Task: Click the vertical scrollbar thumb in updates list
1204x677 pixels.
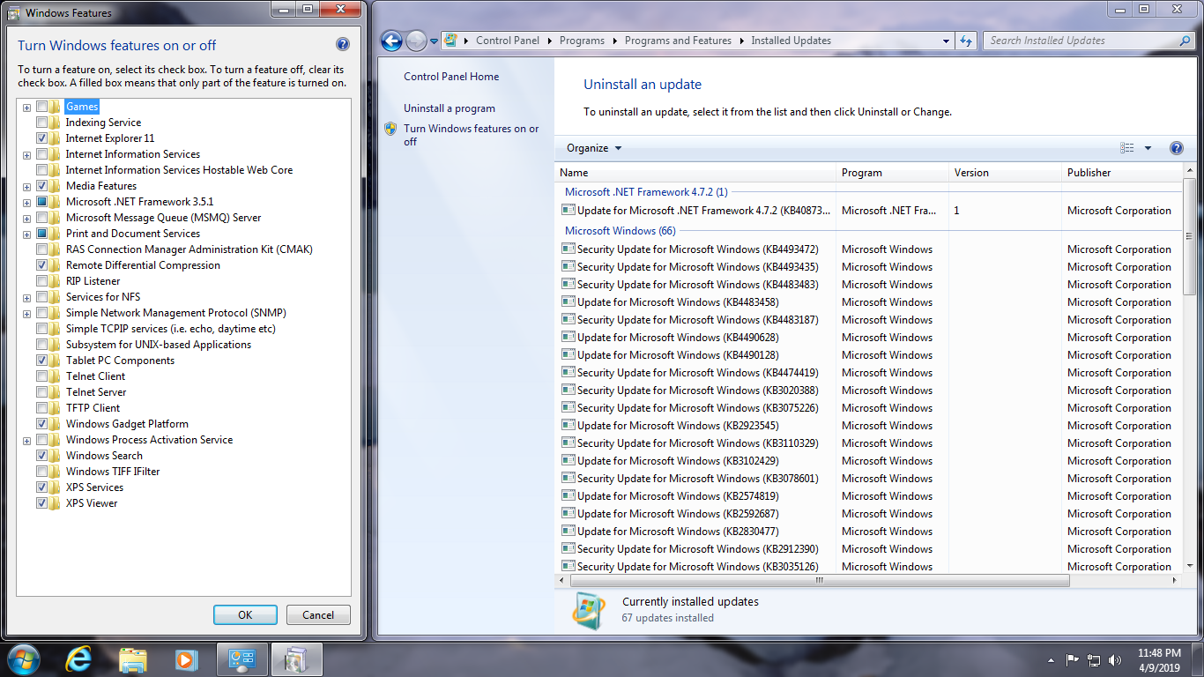Action: pyautogui.click(x=1189, y=237)
